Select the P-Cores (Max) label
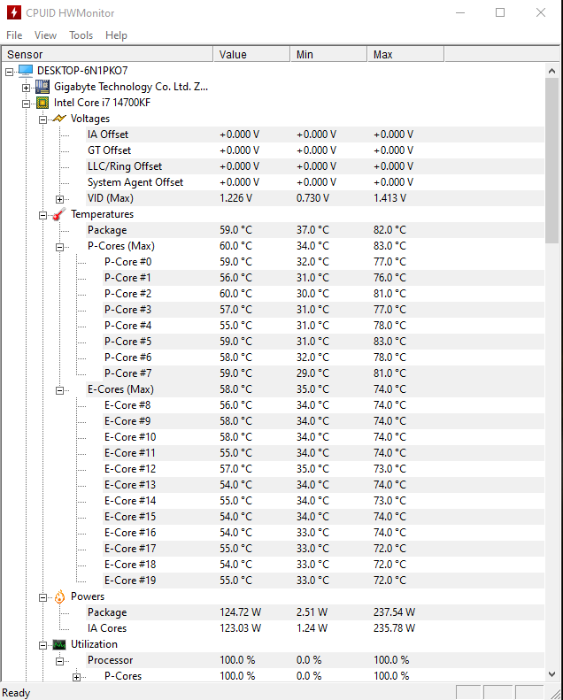This screenshot has height=700, width=563. tap(121, 246)
